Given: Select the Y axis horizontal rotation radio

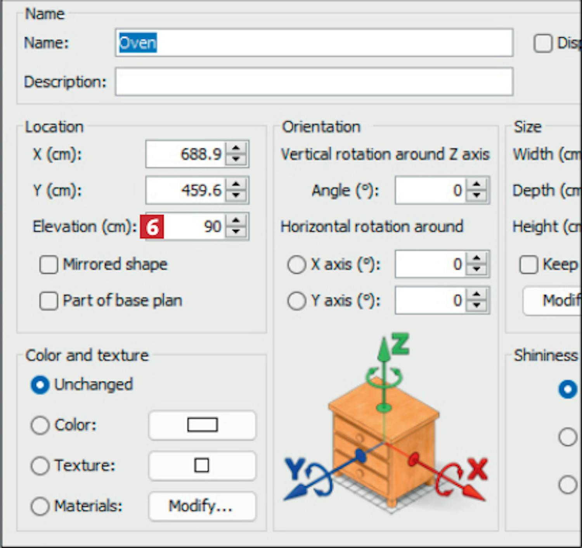Looking at the screenshot, I should (x=296, y=301).
